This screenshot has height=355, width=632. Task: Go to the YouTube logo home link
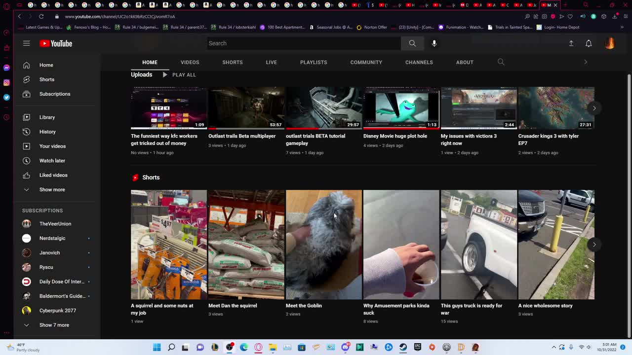[56, 43]
